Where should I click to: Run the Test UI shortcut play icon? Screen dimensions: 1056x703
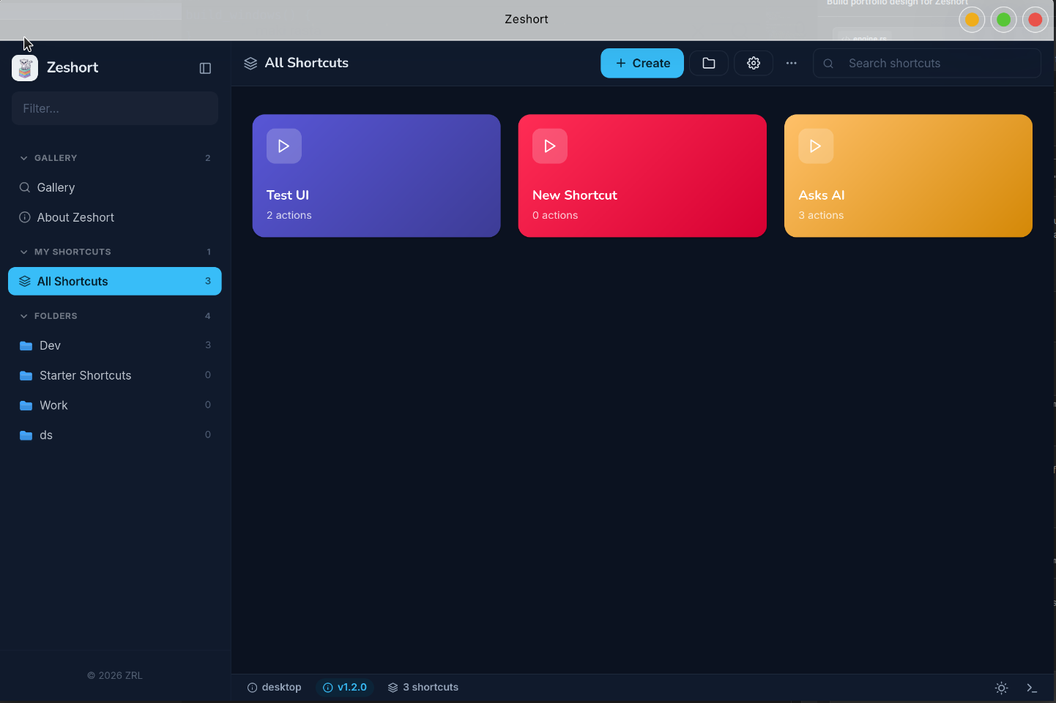click(x=284, y=146)
